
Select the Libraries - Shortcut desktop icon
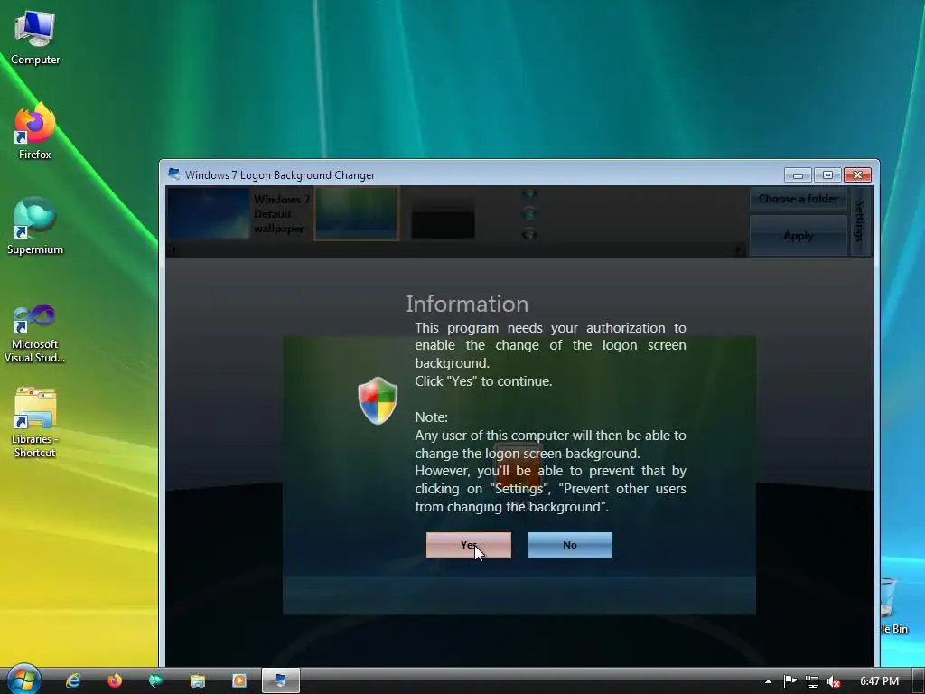[x=35, y=423]
